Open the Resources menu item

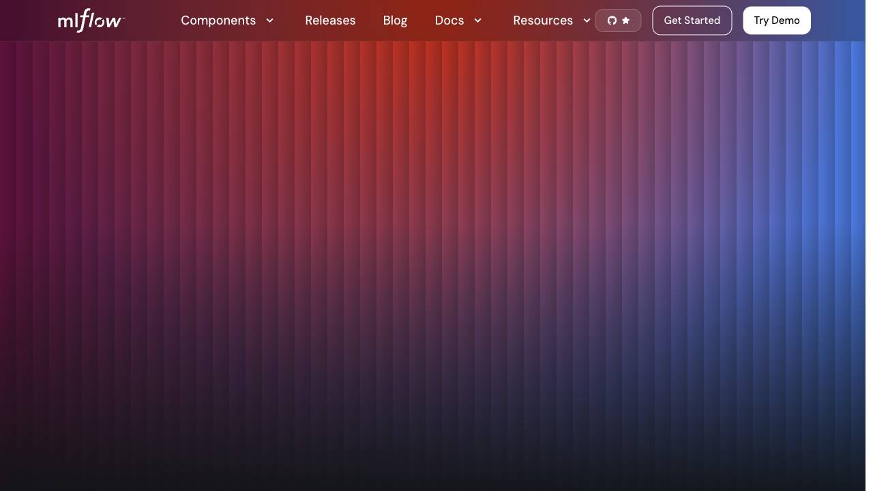(543, 20)
